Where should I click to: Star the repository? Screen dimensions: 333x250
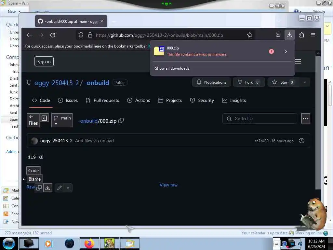[284, 82]
